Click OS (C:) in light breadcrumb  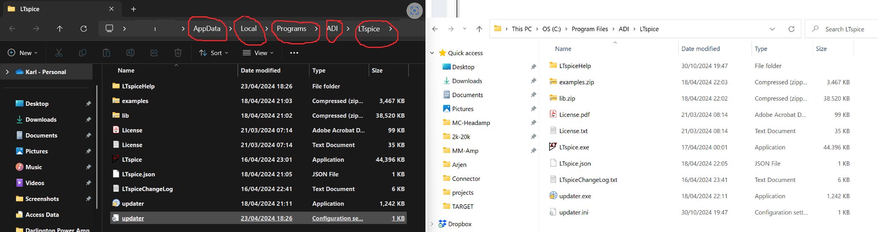(x=551, y=29)
